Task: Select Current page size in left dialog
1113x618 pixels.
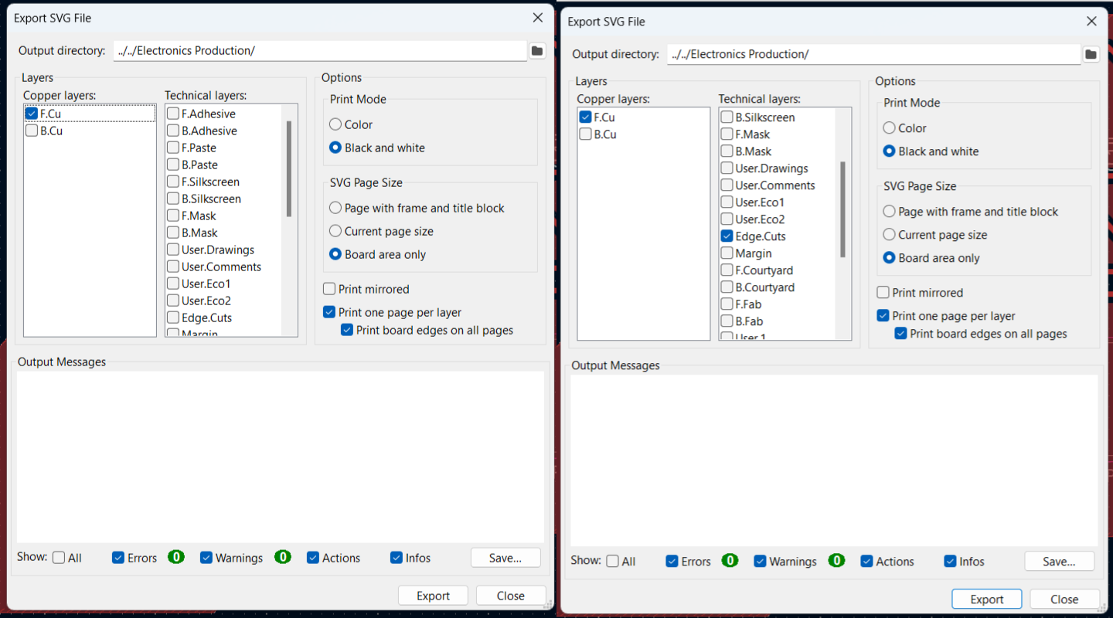Action: click(335, 231)
